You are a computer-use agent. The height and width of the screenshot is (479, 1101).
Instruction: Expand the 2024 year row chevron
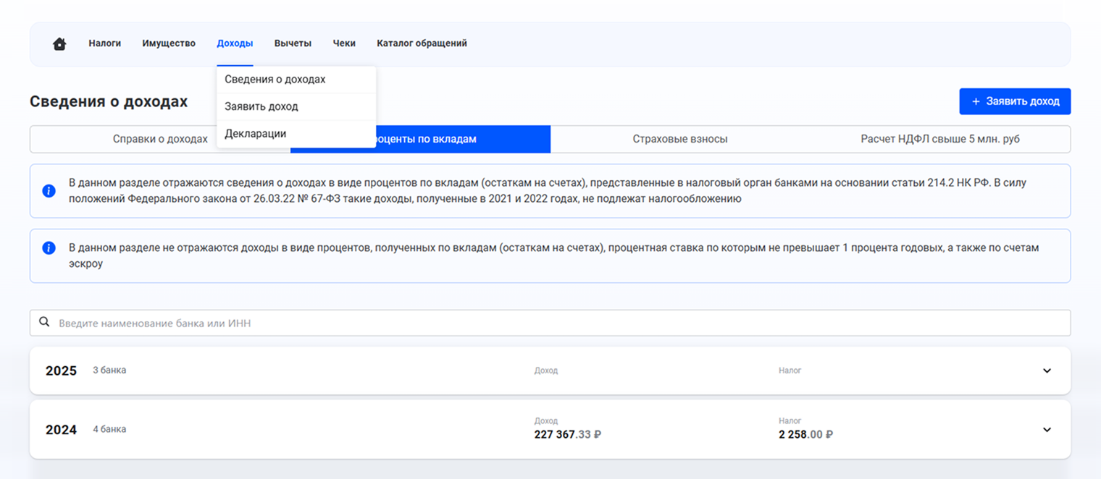pos(1046,430)
